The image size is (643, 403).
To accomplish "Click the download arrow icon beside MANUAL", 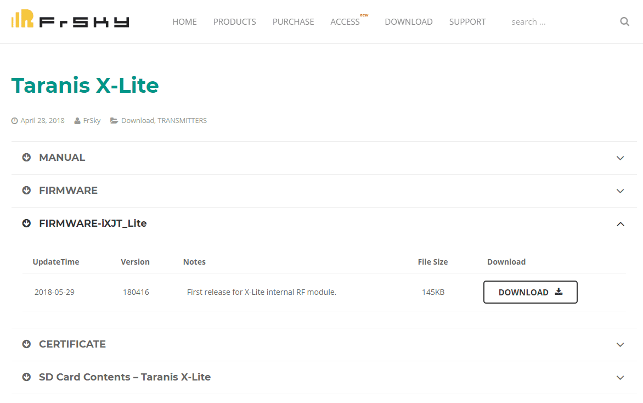I will pos(27,158).
